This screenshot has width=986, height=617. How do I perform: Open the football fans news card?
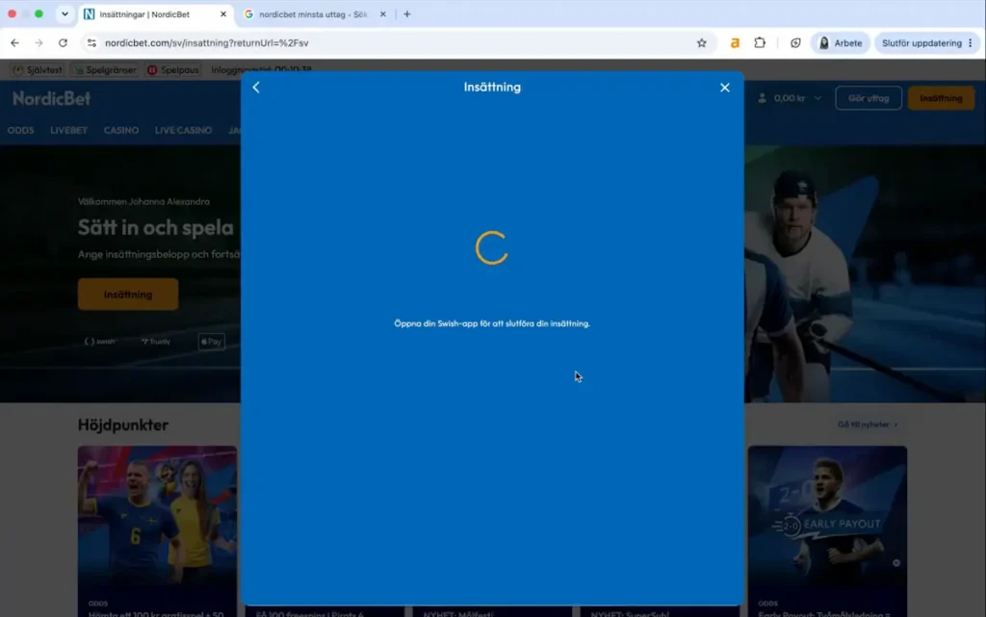(157, 531)
